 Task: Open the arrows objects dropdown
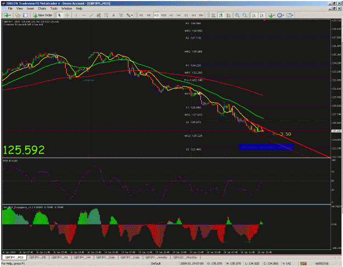[x=130, y=15]
